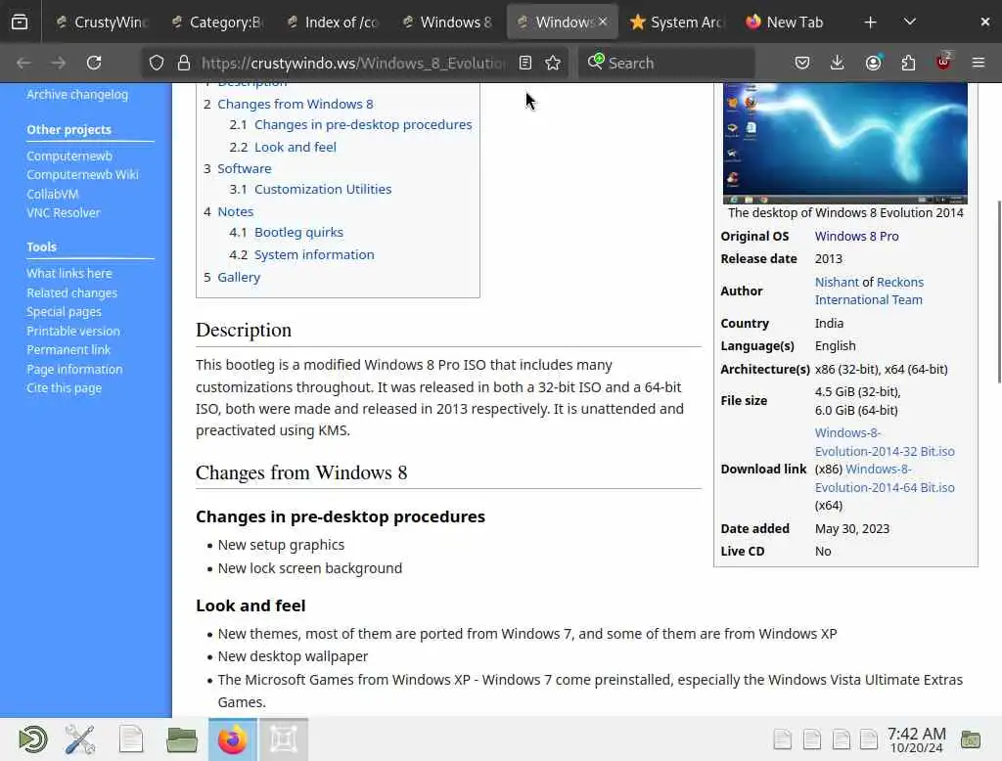Open the CollabVM sidebar link
1002x761 pixels.
[x=53, y=194]
